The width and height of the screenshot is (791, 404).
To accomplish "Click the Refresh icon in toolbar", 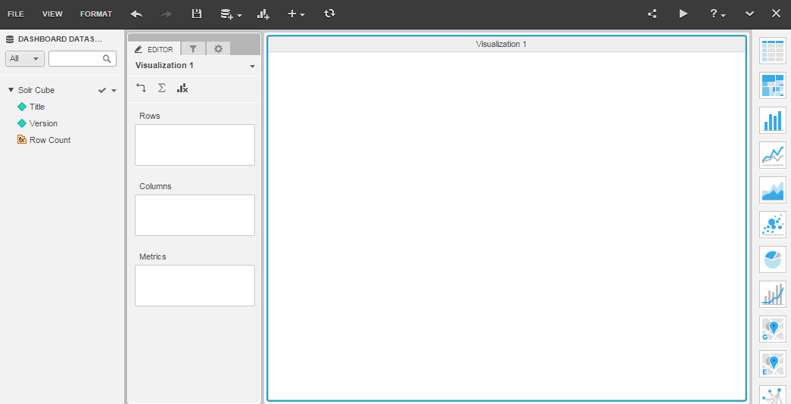I will tap(329, 14).
